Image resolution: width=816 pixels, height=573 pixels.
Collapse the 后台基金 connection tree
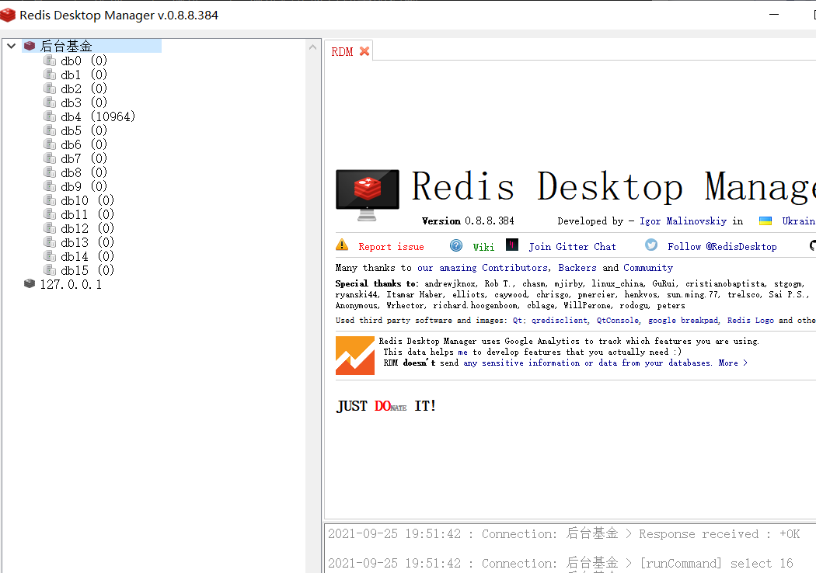(11, 47)
